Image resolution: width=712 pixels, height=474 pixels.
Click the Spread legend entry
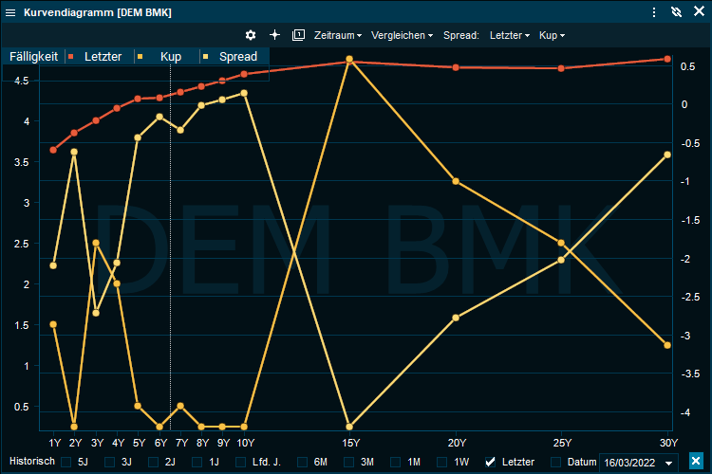tap(237, 57)
